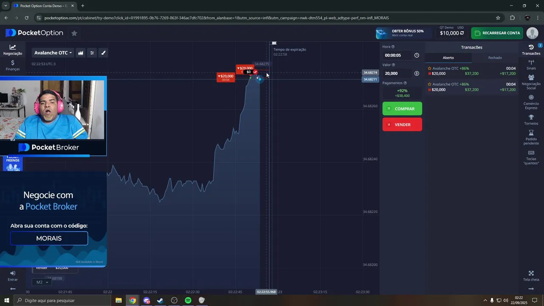
Task: Click the red $20,000 trade marker on chart
Action: (x=225, y=78)
